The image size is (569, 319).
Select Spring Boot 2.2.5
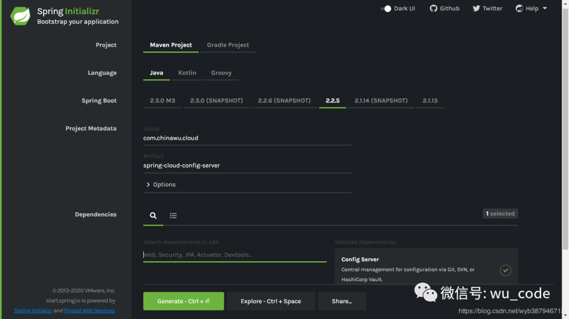click(332, 101)
